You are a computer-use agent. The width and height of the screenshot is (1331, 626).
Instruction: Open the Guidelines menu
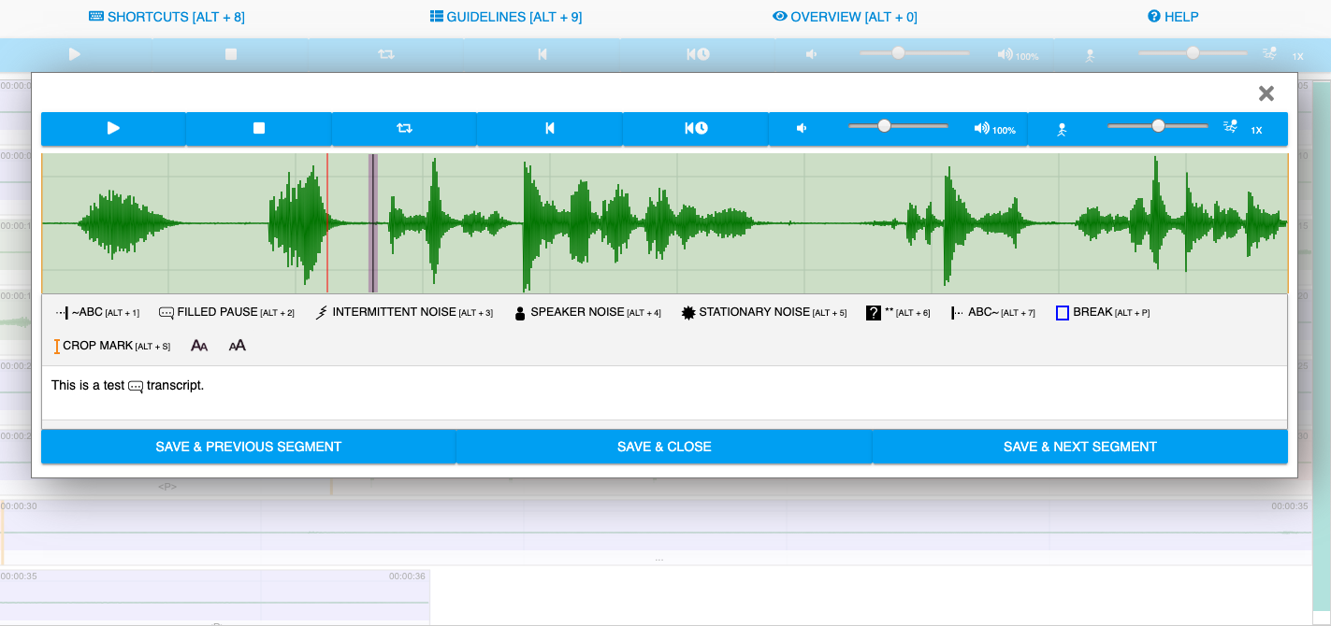[506, 17]
